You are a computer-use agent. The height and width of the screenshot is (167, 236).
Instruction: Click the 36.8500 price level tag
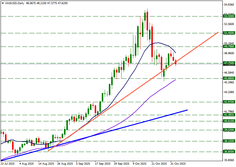click(229, 151)
